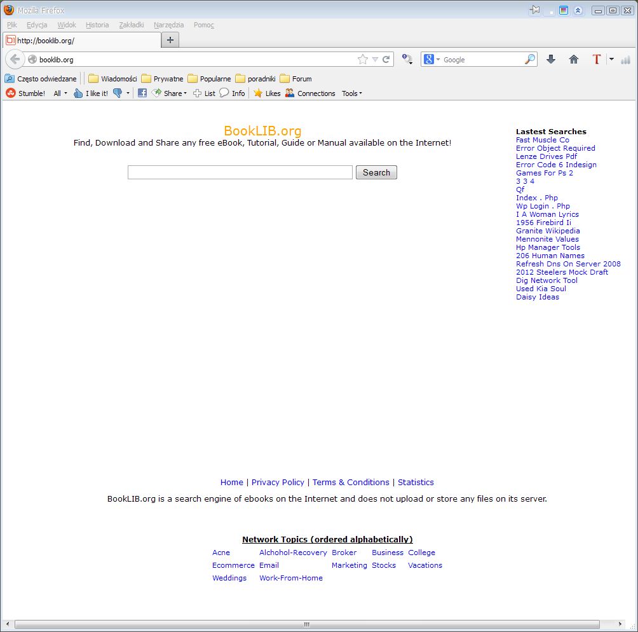The image size is (638, 632).
Task: Expand the All topics dropdown
Action: (x=60, y=93)
